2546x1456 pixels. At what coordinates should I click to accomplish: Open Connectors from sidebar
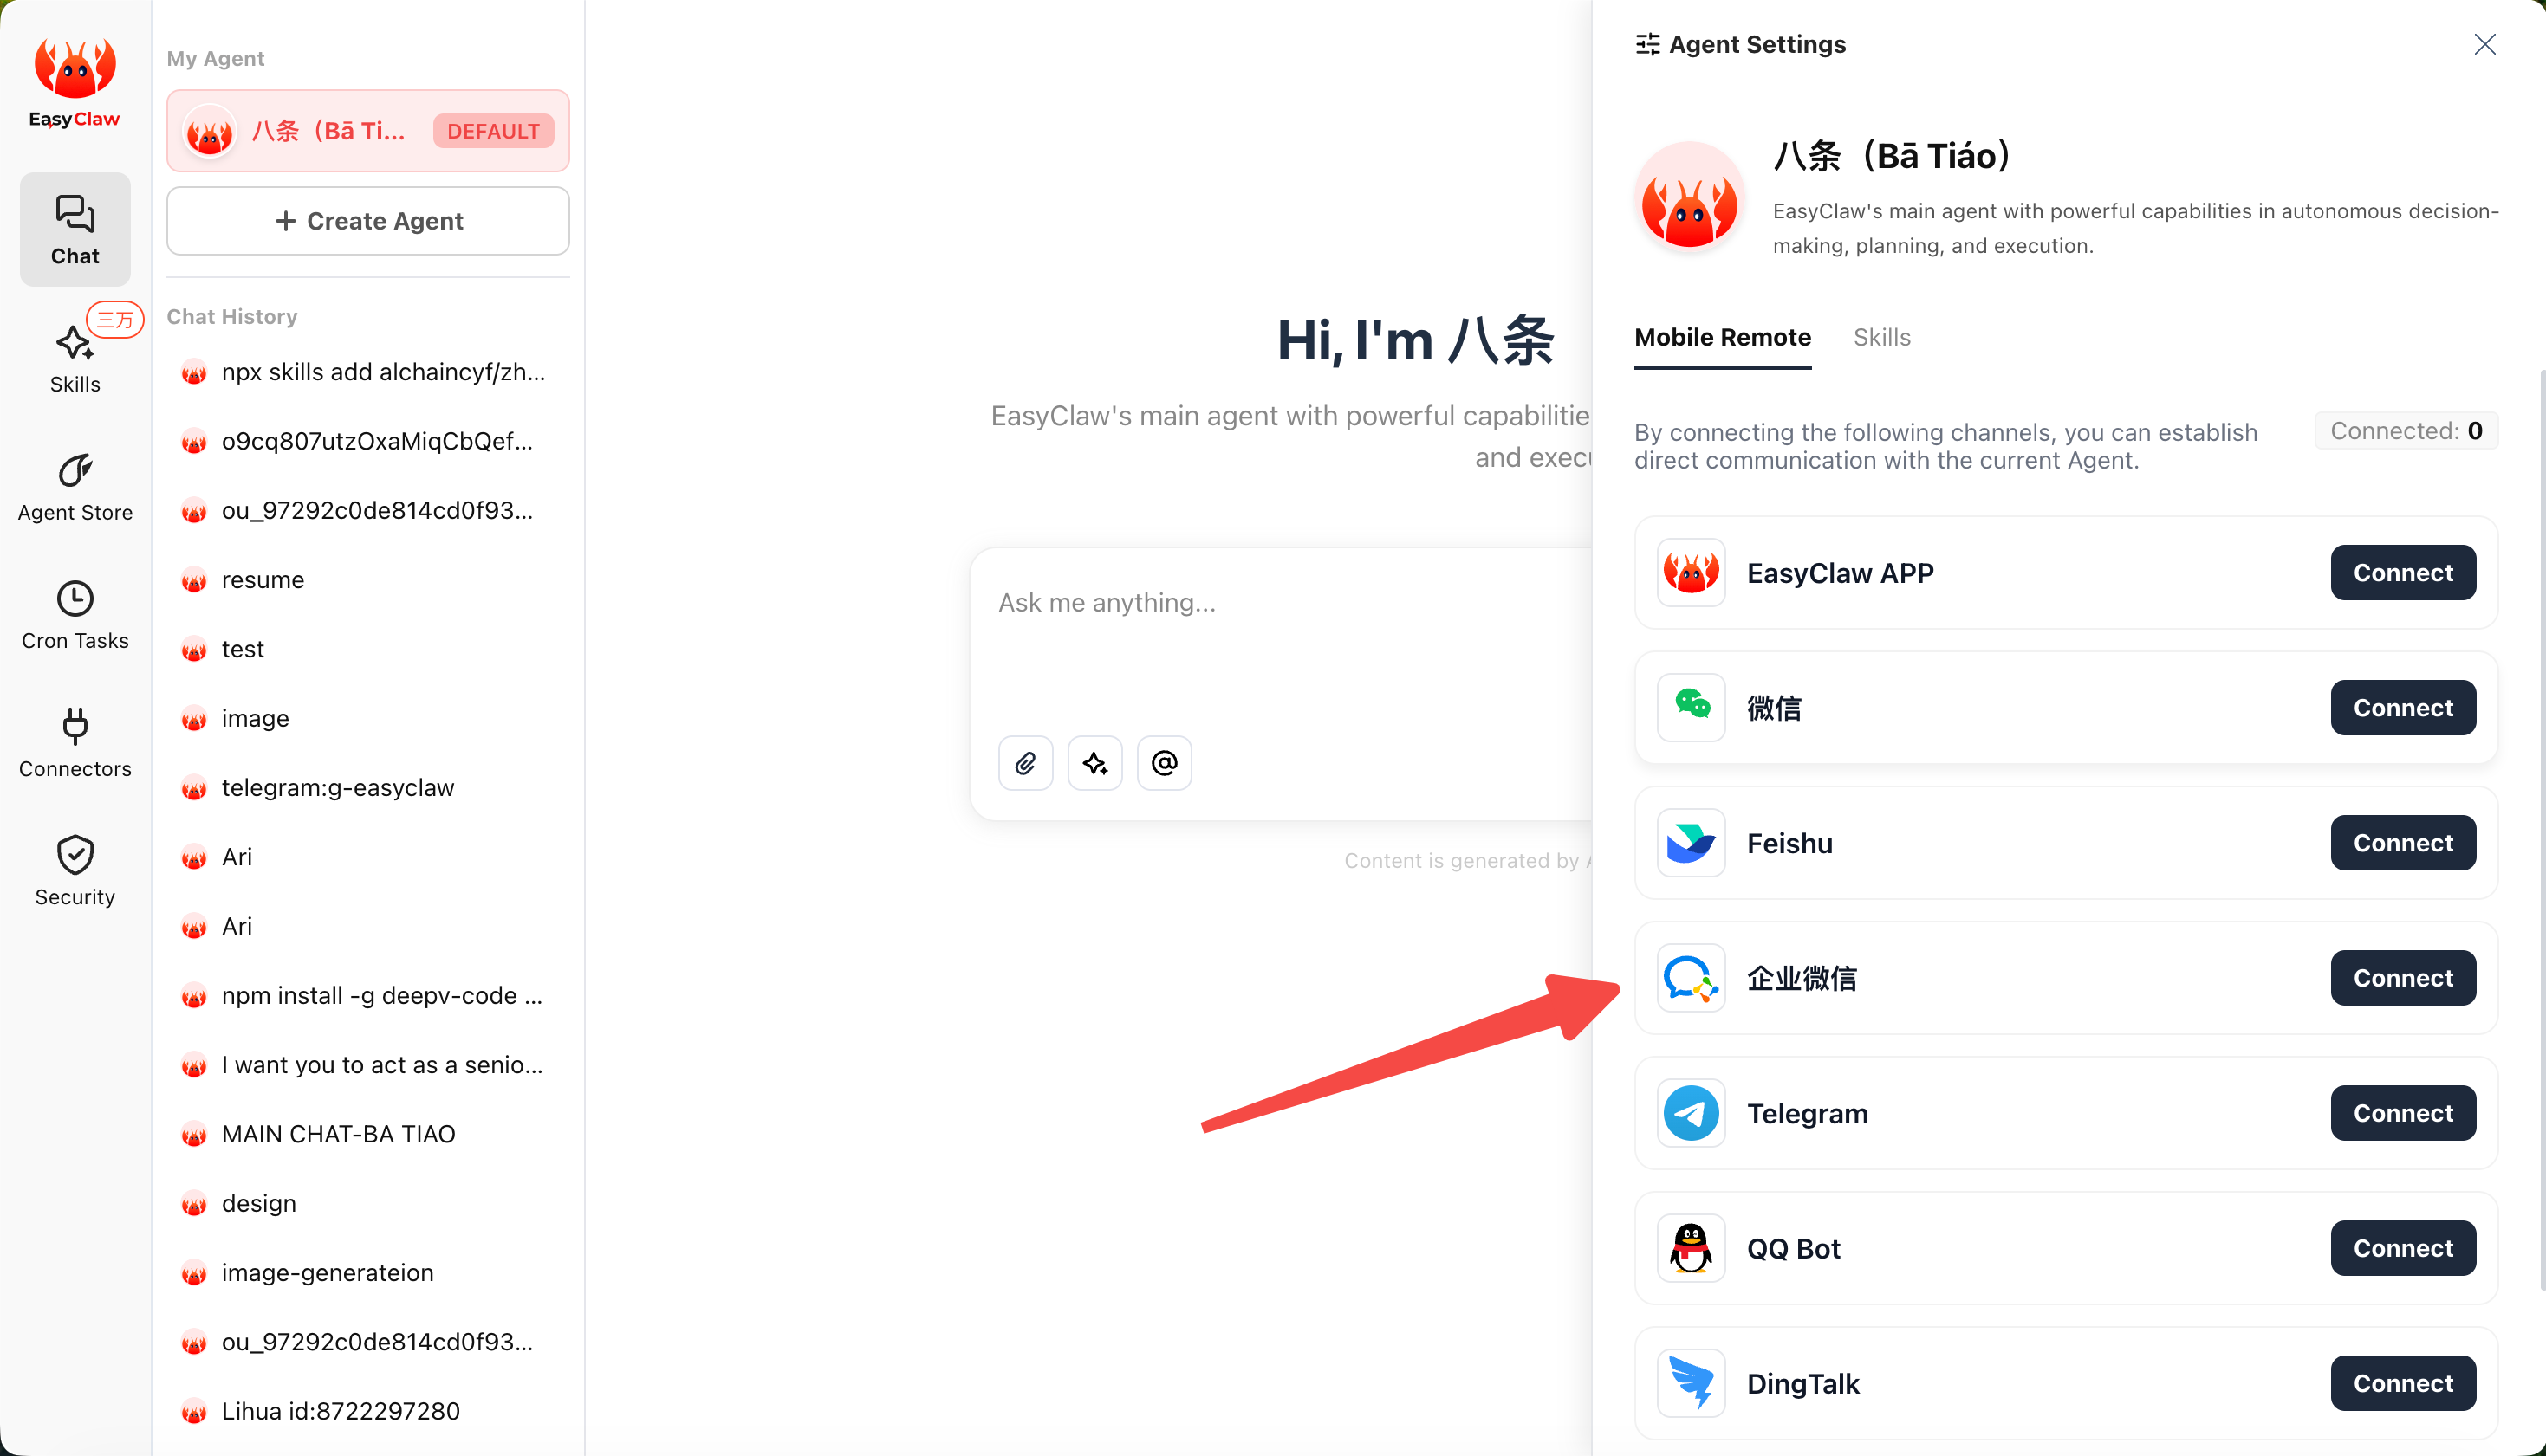pyautogui.click(x=75, y=744)
